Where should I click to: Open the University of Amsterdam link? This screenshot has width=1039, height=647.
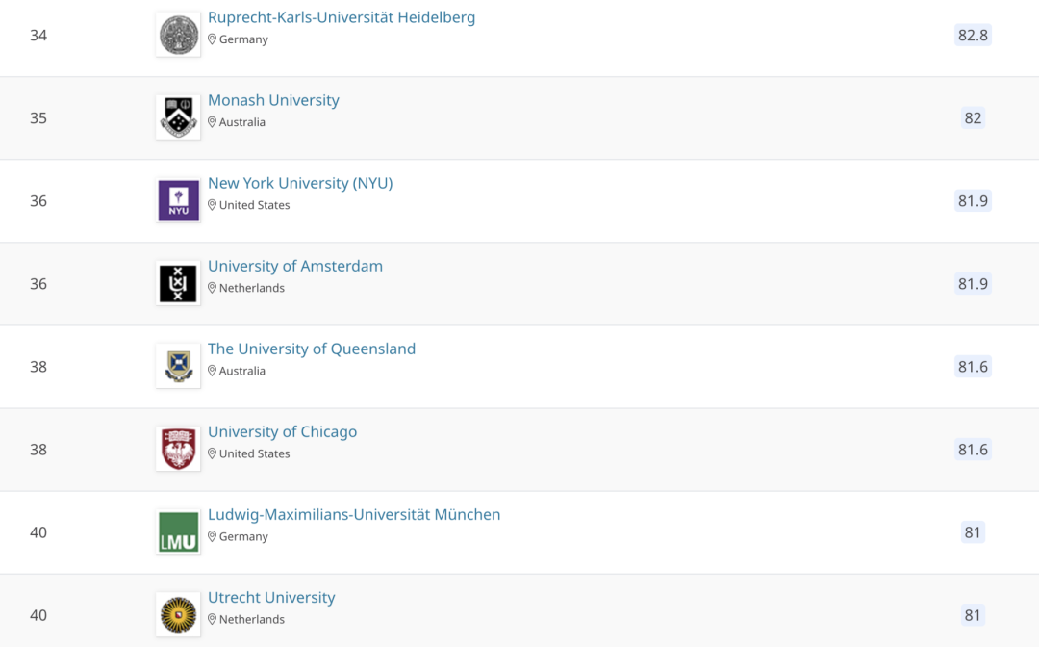[295, 266]
